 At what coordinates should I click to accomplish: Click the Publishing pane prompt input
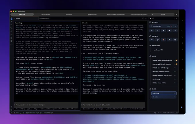46,105
